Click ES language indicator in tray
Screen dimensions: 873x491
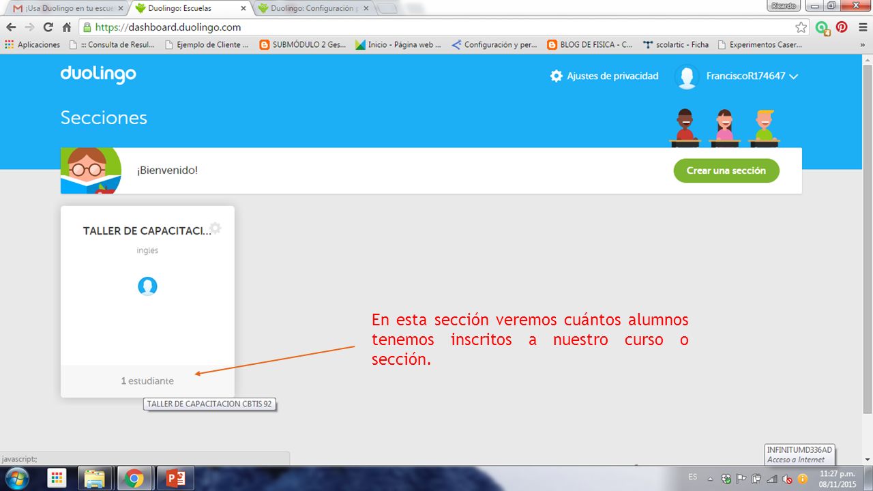pos(693,476)
